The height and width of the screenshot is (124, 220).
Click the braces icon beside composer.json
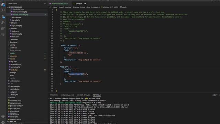(x=9, y=100)
